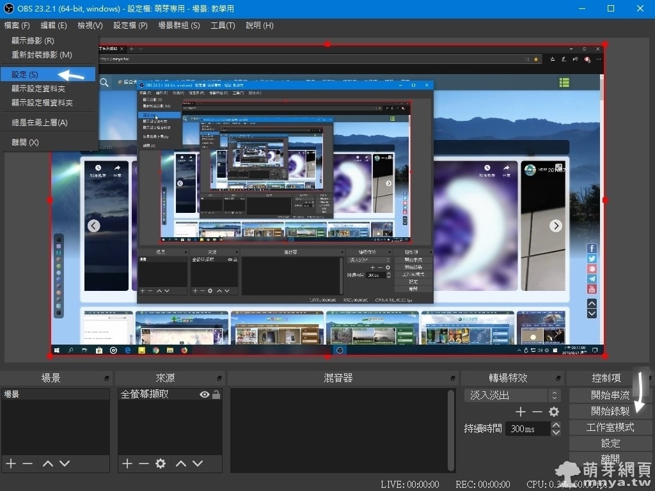Open source properties gear icon
Image resolution: width=655 pixels, height=491 pixels.
point(161,464)
